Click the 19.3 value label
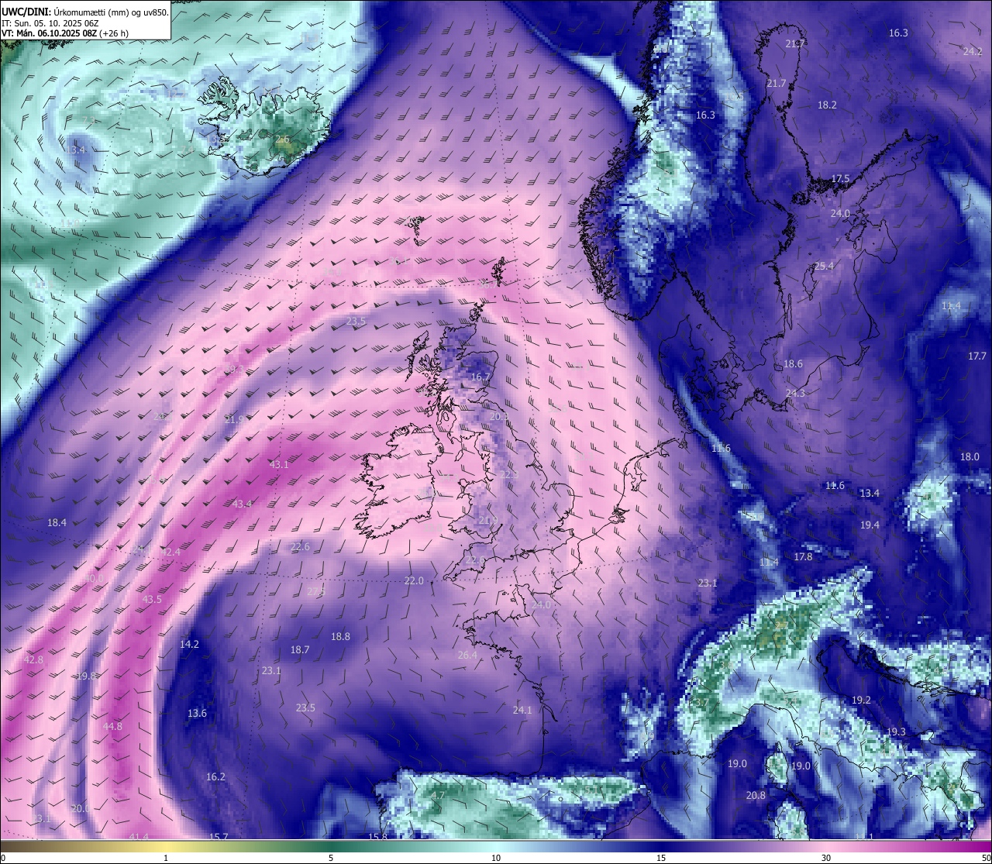Image resolution: width=992 pixels, height=864 pixels. tap(896, 732)
